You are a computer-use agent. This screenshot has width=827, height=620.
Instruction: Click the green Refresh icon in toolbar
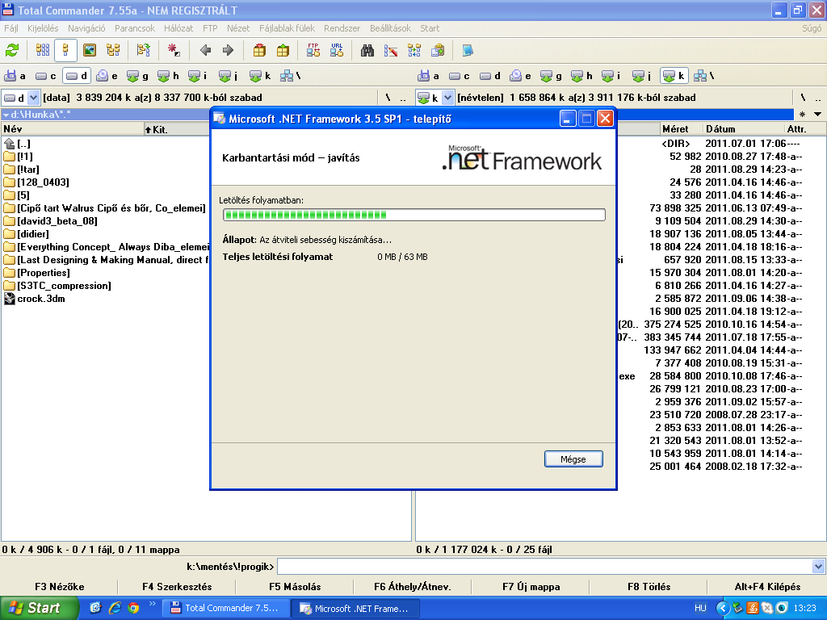(x=12, y=50)
